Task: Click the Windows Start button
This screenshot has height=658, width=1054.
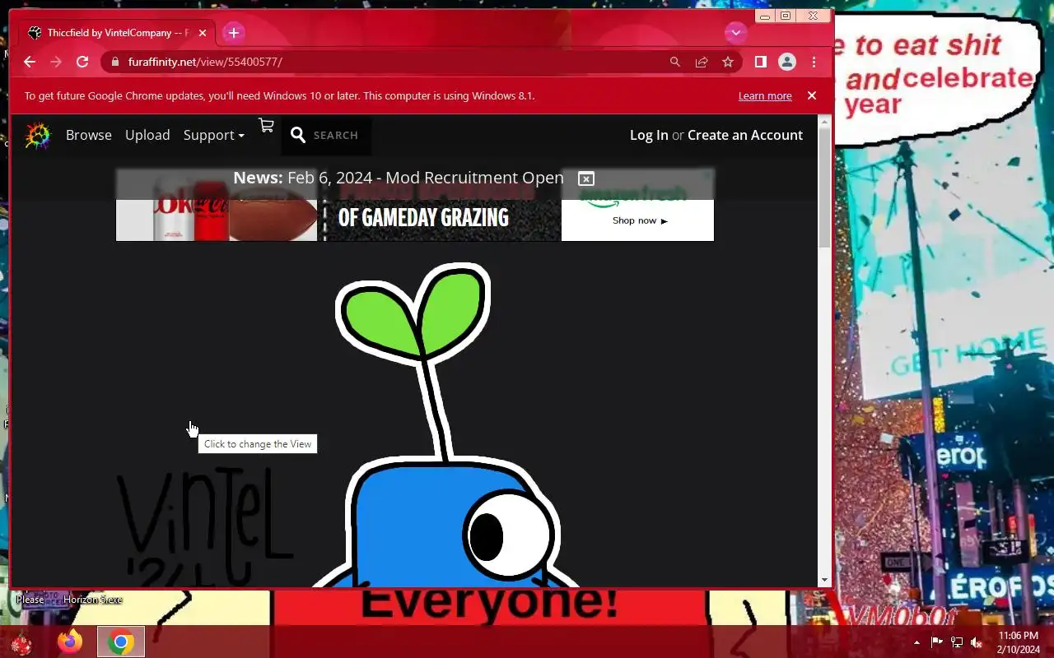Action: click(x=21, y=642)
